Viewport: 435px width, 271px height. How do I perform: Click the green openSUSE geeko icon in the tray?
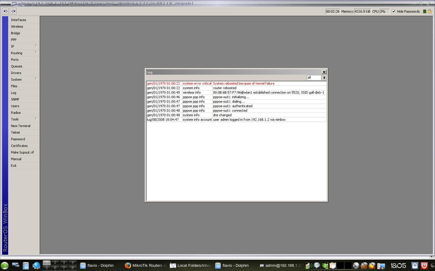point(325,266)
